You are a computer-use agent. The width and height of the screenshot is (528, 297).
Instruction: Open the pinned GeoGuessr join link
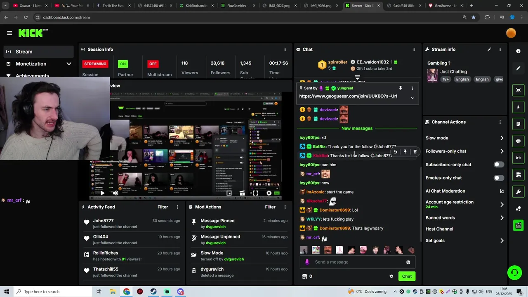(348, 96)
